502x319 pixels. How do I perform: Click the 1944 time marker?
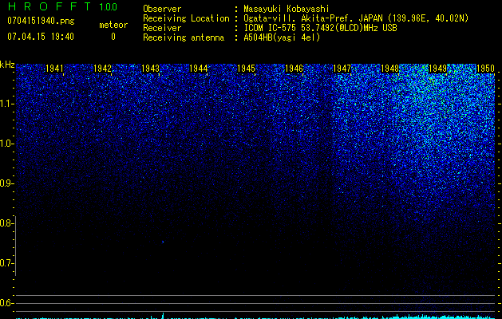point(199,69)
